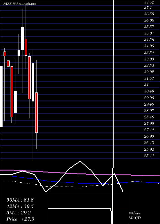The width and height of the screenshot is (160, 224).
Task: Click the 33.54 price axis label
Action: 149,52
